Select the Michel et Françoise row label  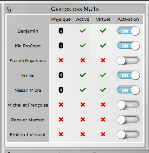coord(28,105)
